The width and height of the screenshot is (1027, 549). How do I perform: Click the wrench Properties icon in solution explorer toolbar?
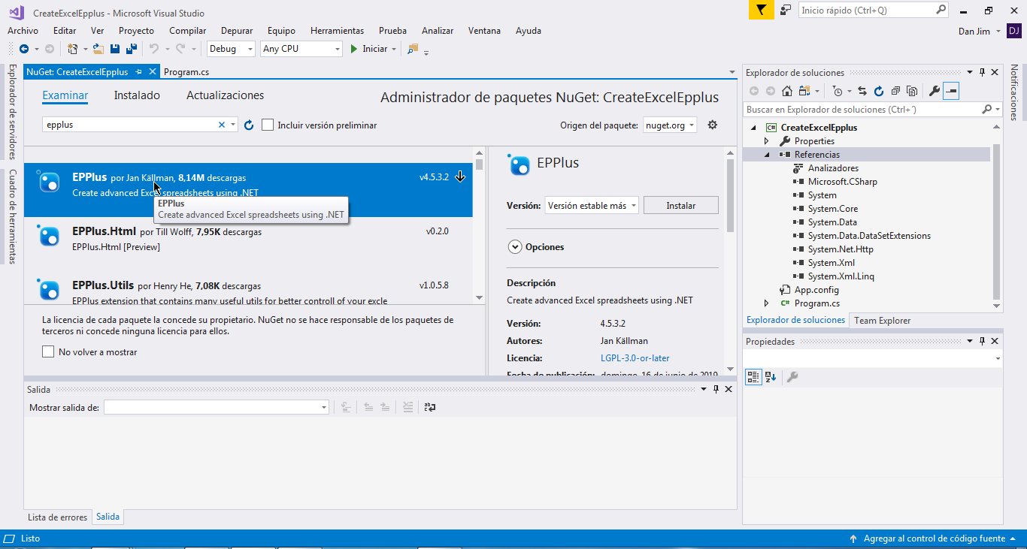[x=934, y=91]
